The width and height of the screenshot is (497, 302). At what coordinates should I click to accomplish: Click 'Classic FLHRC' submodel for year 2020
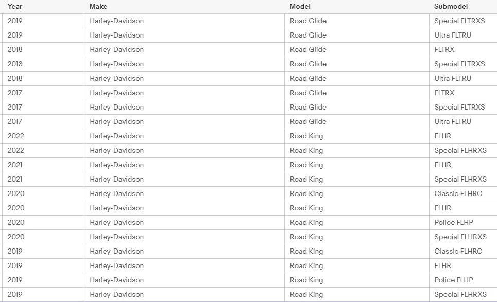(458, 194)
